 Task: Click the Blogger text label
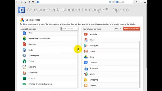click(93, 85)
